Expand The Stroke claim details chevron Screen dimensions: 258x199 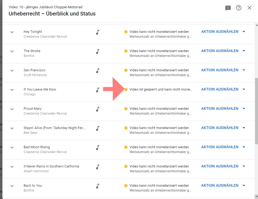pyautogui.click(x=12, y=51)
